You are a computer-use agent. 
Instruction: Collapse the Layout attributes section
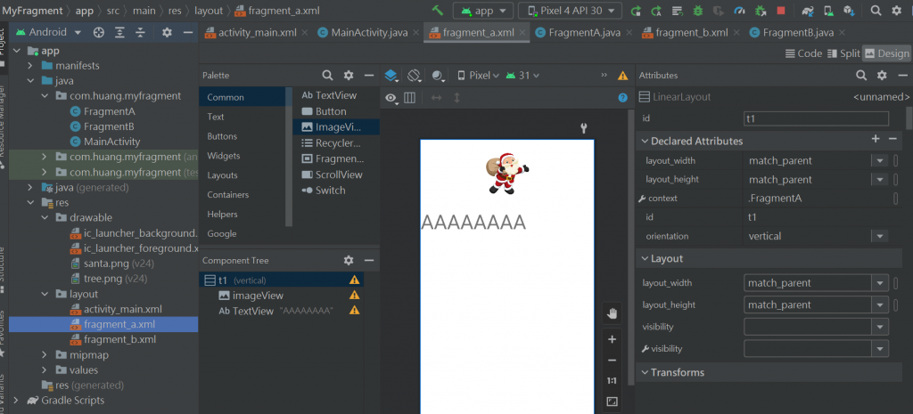coord(645,259)
